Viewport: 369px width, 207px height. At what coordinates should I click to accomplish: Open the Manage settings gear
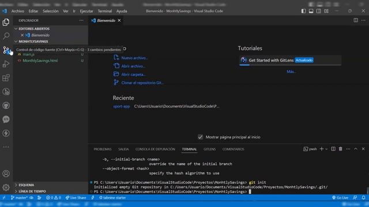tap(6, 187)
